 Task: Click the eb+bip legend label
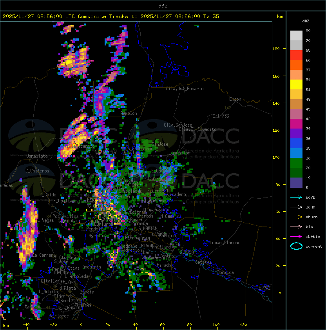[x=313, y=237]
